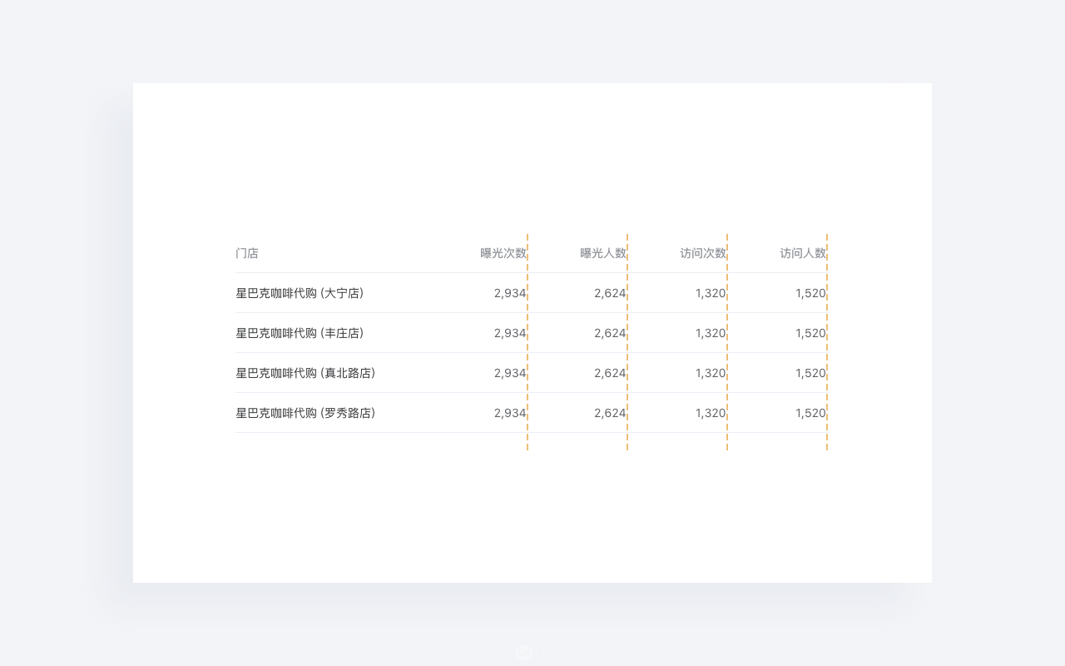Select the row 星巴克咖啡代购 (罗秀路店)
1065x666 pixels.
coord(531,413)
